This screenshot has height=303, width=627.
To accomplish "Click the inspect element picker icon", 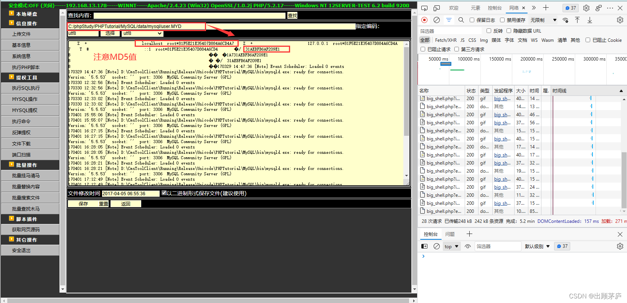I will pyautogui.click(x=424, y=8).
